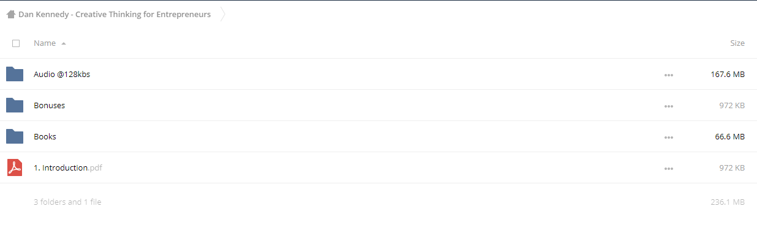Open more options for Books folder

pyautogui.click(x=669, y=138)
